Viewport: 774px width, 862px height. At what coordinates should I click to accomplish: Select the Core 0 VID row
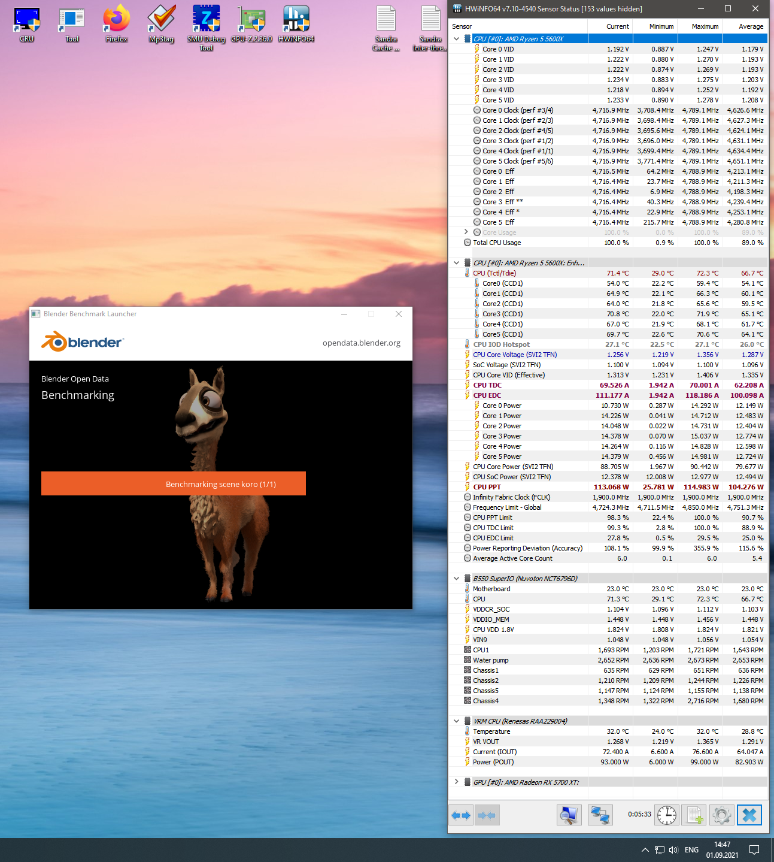[x=608, y=49]
